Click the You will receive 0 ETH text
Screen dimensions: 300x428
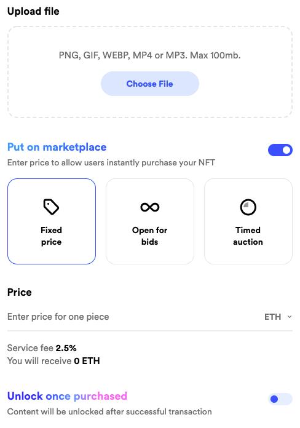(x=53, y=361)
